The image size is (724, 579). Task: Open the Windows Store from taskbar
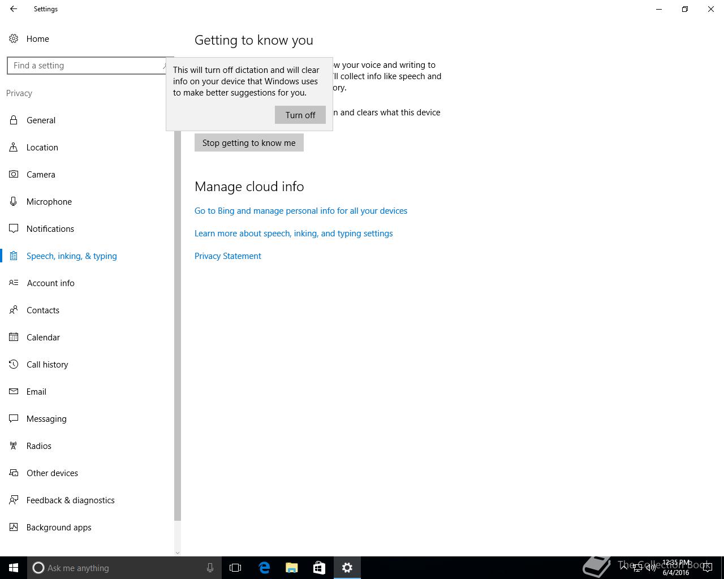coord(319,568)
